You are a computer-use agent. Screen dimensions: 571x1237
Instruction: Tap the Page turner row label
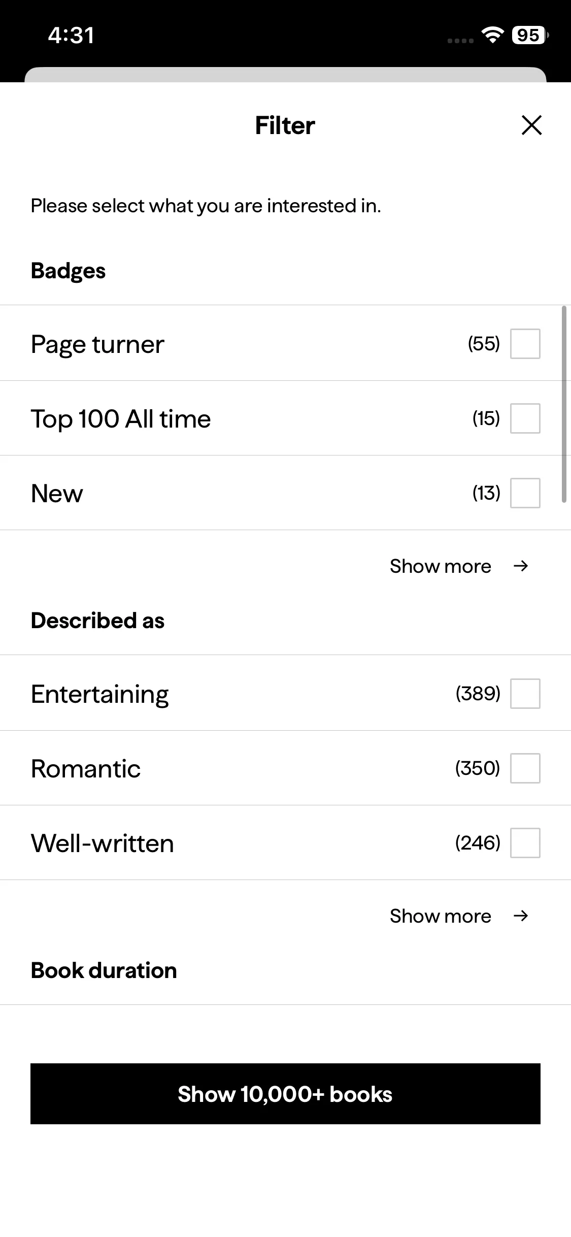point(97,344)
